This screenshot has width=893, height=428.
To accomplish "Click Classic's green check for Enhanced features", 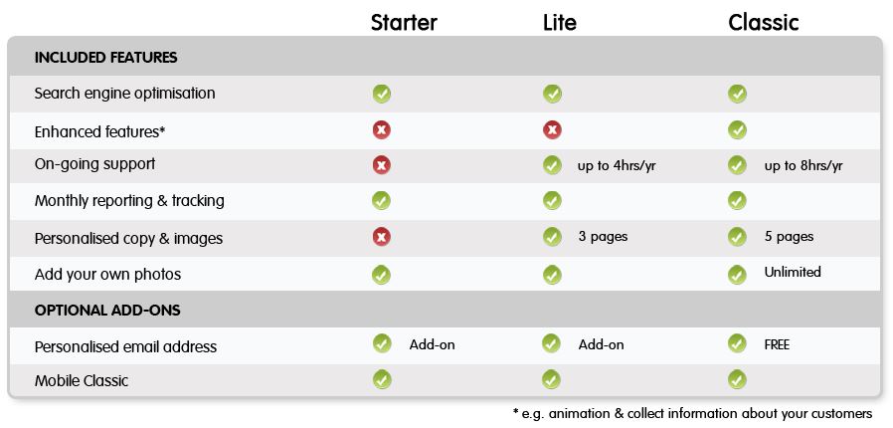I will click(x=737, y=130).
